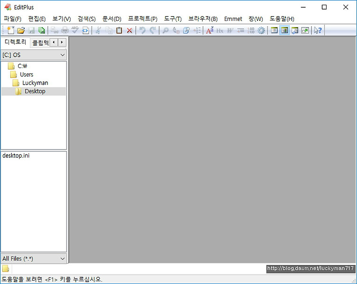Click the Copy icon
357x284 pixels.
pos(109,30)
